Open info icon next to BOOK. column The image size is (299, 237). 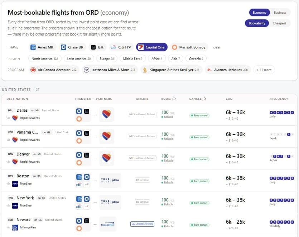174,99
